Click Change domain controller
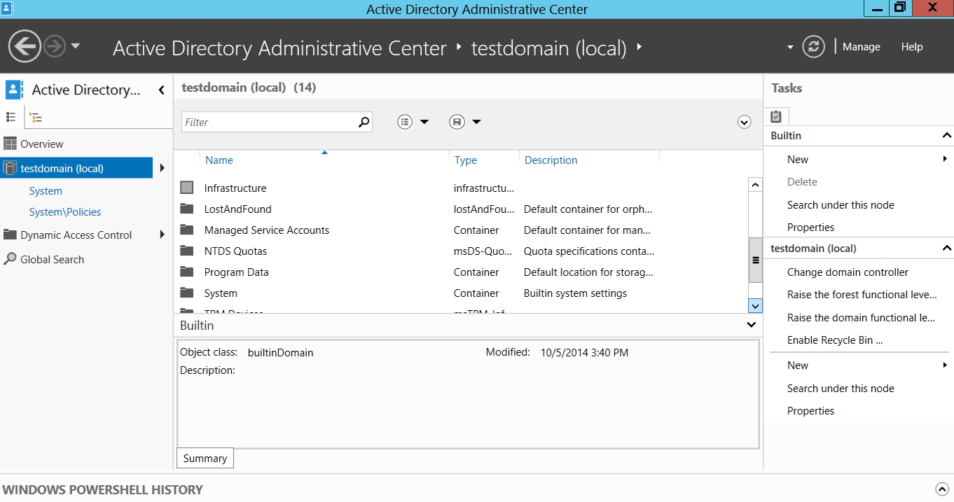Screen dimensions: 954x502 point(848,272)
